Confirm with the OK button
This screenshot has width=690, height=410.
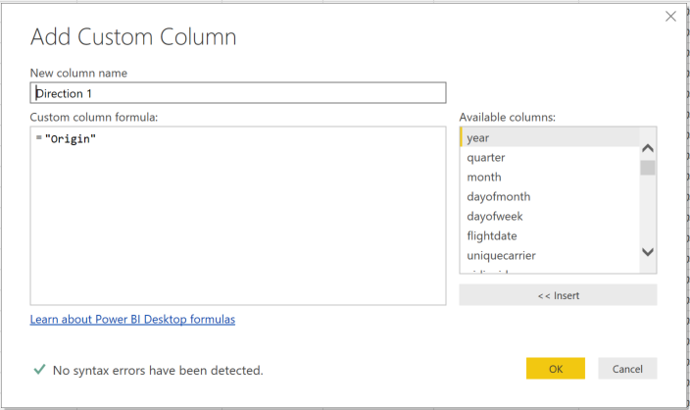point(555,369)
